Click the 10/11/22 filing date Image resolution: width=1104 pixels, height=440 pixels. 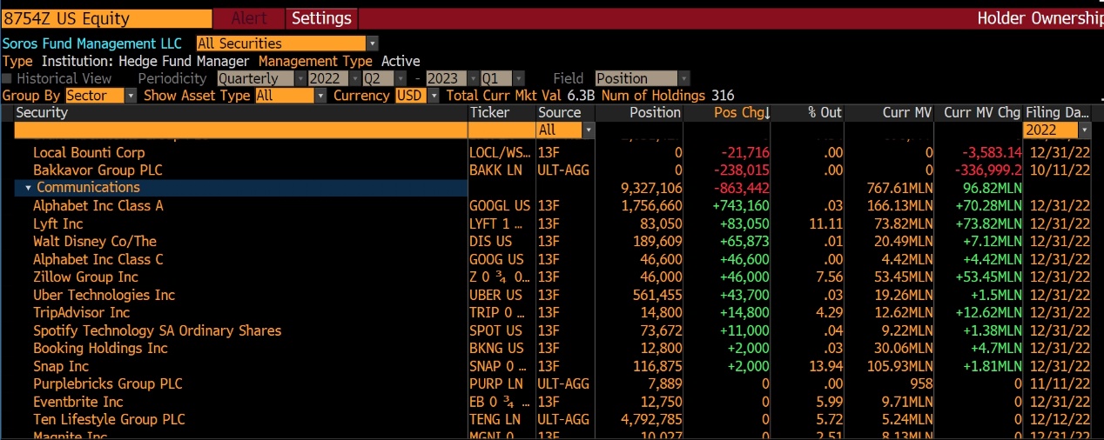[x=1059, y=170]
